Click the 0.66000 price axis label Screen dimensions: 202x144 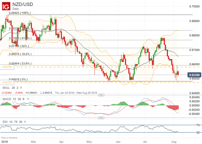tap(195, 64)
